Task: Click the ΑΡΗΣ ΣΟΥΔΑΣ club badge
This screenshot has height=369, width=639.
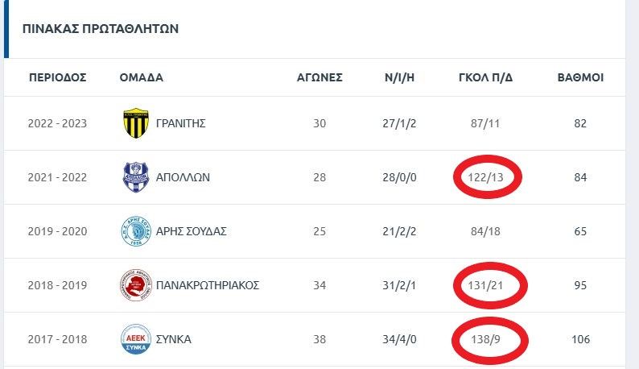Action: tap(135, 231)
